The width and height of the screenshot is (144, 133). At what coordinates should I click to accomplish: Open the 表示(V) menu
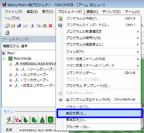click(48, 12)
